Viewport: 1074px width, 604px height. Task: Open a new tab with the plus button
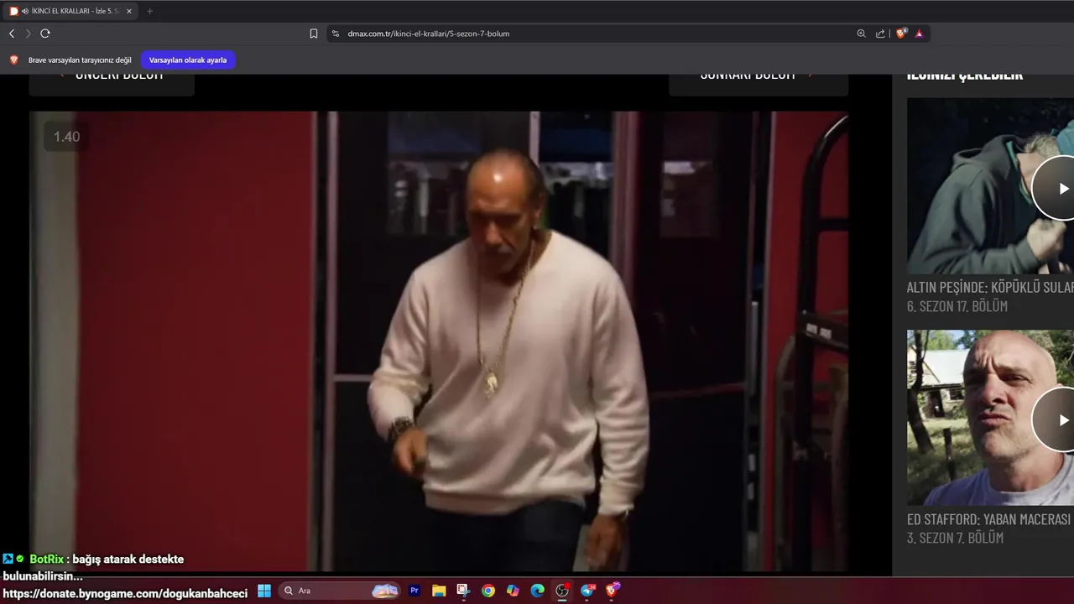pyautogui.click(x=150, y=11)
